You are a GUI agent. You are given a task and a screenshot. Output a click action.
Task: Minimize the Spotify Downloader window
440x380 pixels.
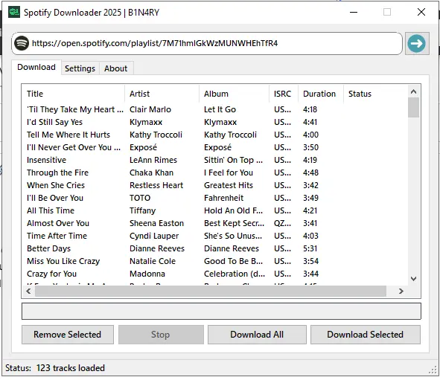coord(354,12)
